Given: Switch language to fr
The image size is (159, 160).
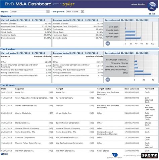Looking at the screenshot, I should 154,14.
